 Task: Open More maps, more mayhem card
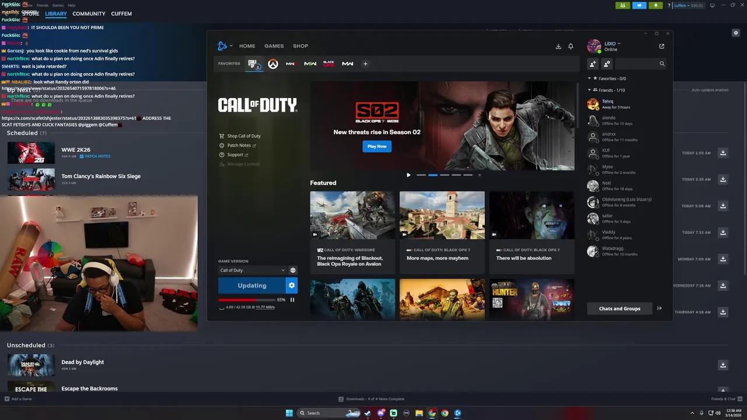coord(442,232)
